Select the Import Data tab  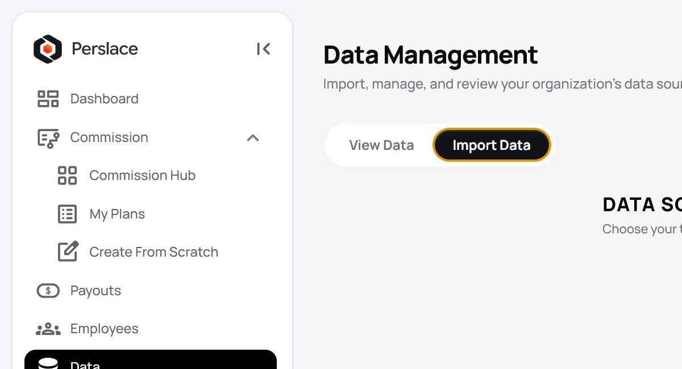[x=492, y=145]
